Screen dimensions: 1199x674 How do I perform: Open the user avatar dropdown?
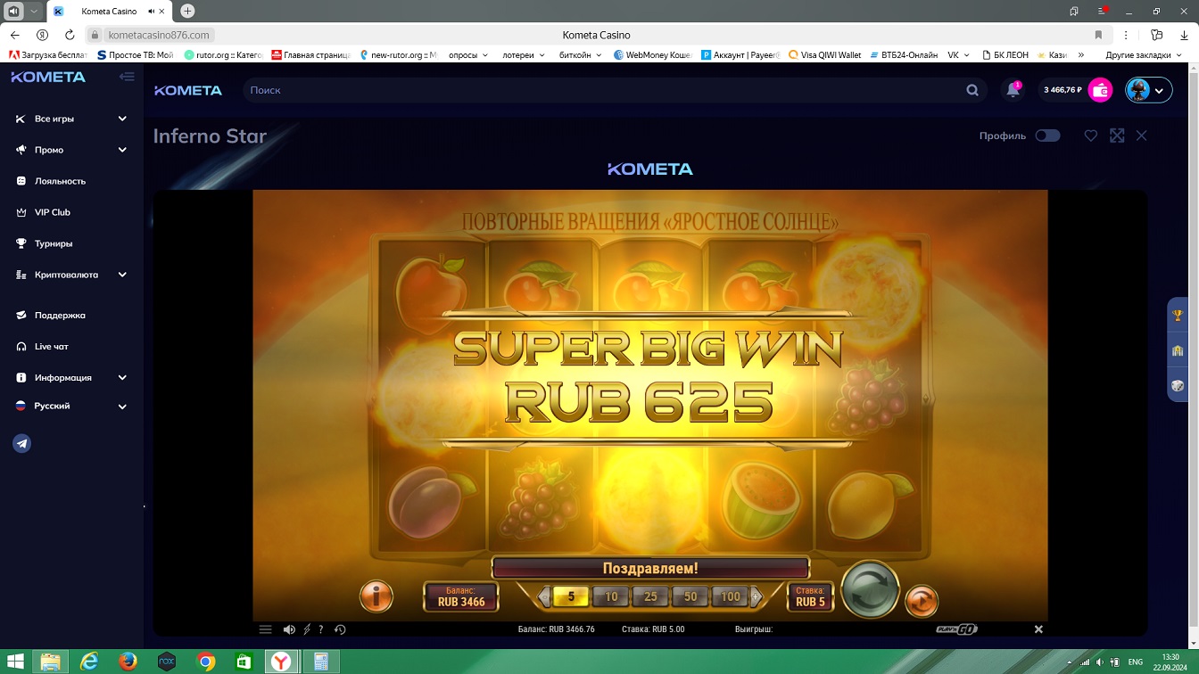click(1148, 90)
